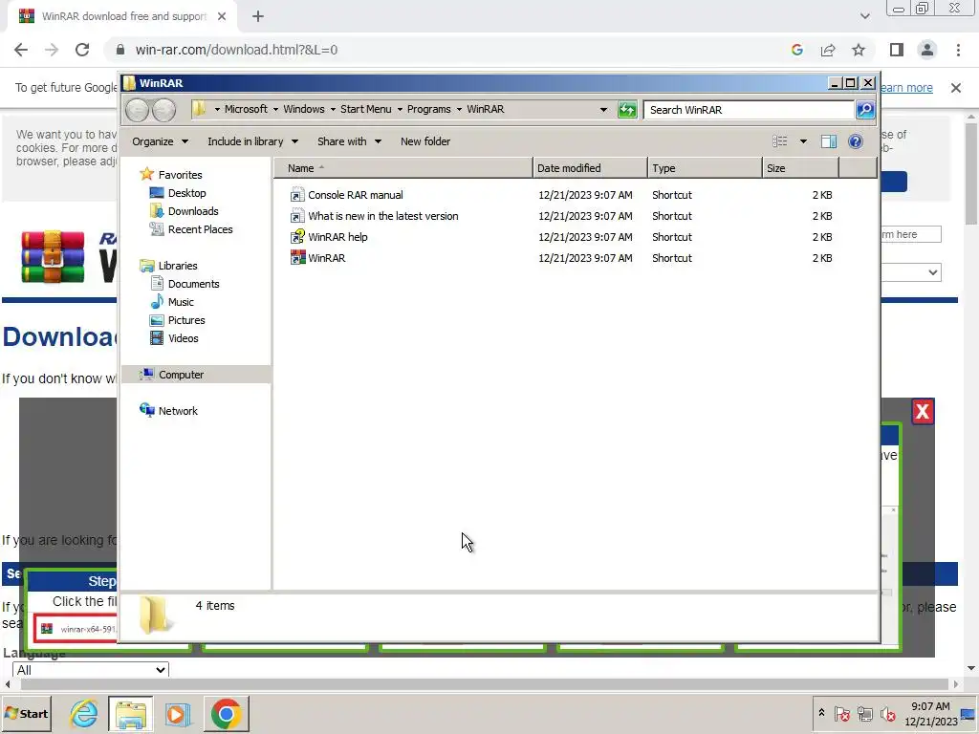Click Start Menu in the breadcrumb path
The height and width of the screenshot is (734, 979).
point(366,109)
